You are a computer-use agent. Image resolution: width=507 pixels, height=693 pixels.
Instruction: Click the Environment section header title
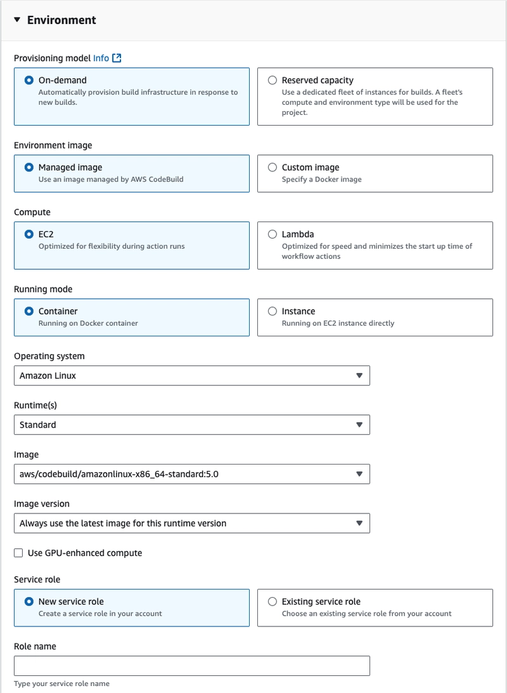pos(61,20)
